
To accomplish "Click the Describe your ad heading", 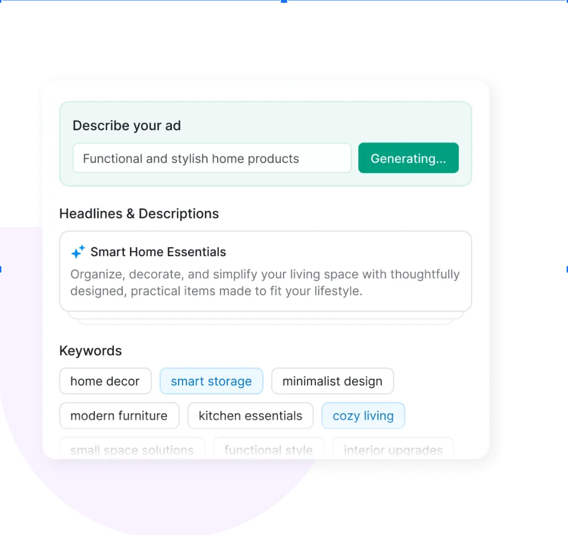I will click(127, 126).
